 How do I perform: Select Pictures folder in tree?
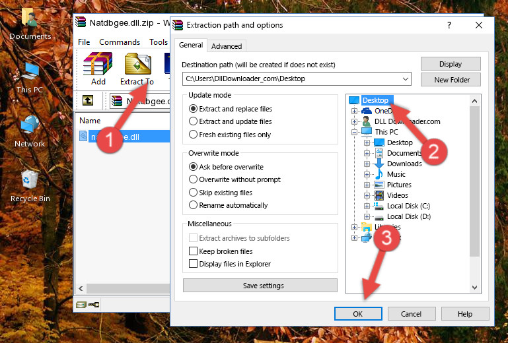pyautogui.click(x=399, y=185)
